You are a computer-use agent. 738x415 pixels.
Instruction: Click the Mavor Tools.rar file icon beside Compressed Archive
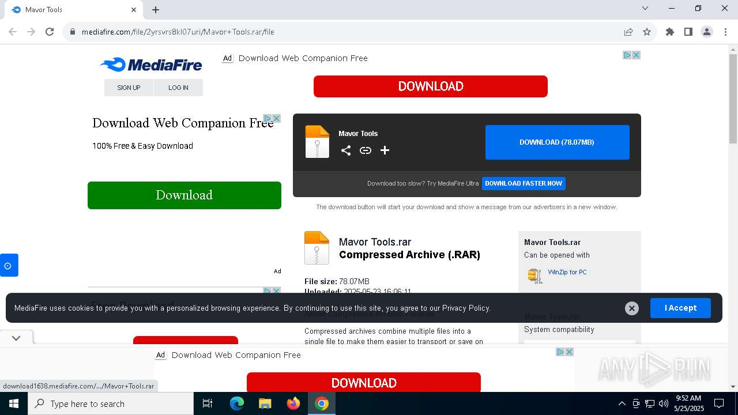click(317, 248)
